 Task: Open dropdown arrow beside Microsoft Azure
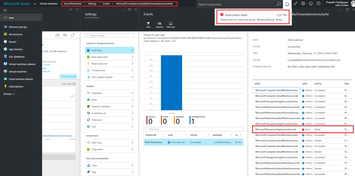pos(35,4)
